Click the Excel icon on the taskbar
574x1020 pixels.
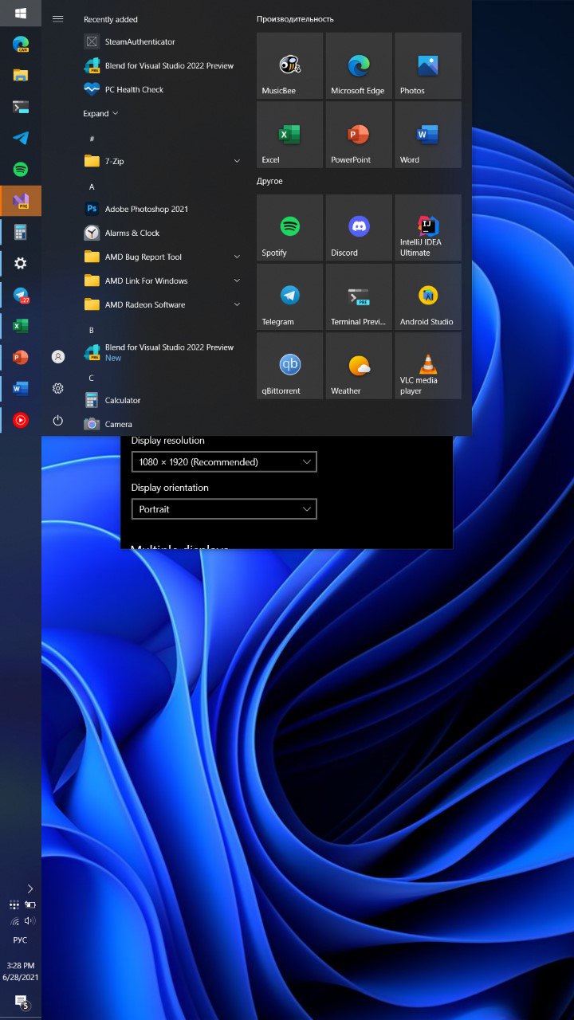[21, 326]
